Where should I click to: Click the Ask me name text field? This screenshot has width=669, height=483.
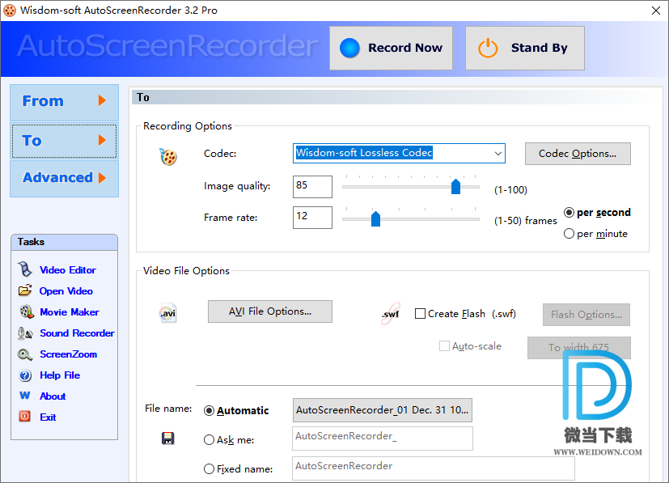(x=383, y=439)
